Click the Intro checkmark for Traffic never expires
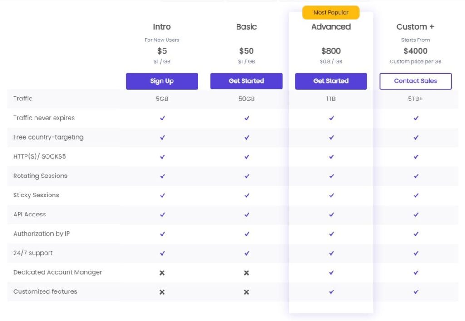The image size is (465, 321). pos(162,118)
